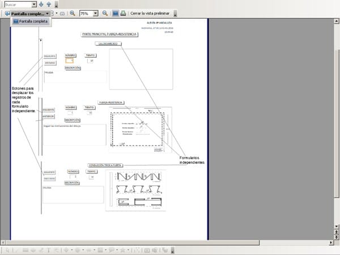Click Cerrar la vista preliminar button
The height and width of the screenshot is (255, 340).
[x=150, y=13]
